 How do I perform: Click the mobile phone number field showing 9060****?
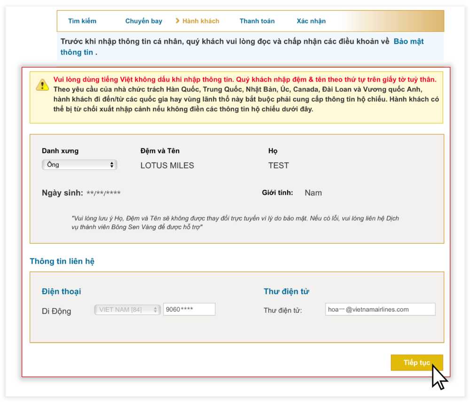pos(189,309)
